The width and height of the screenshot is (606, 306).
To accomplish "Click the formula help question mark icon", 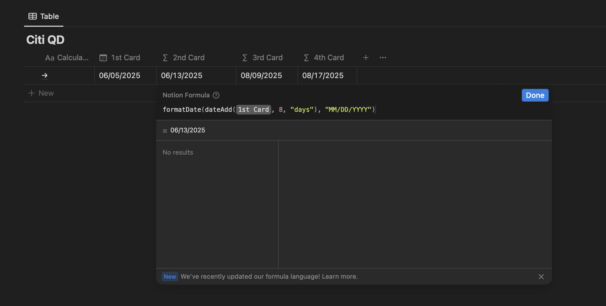I will pyautogui.click(x=216, y=95).
